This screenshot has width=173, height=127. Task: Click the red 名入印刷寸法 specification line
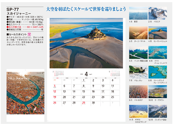(25, 27)
